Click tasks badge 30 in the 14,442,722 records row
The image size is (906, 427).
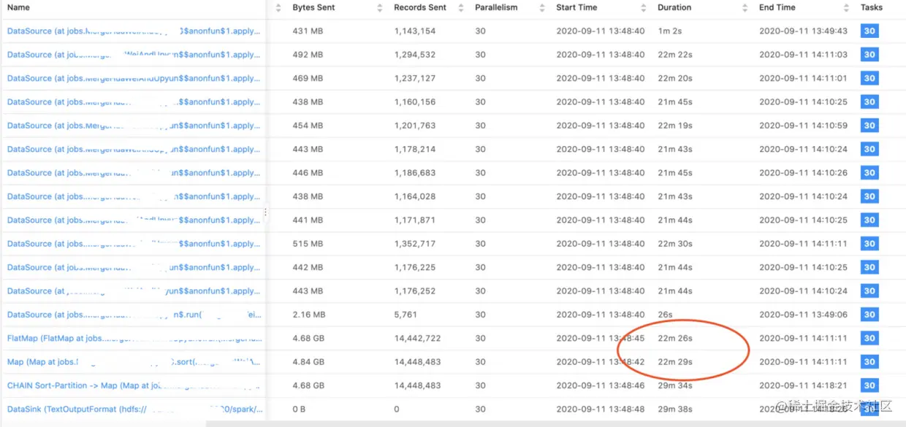(869, 339)
